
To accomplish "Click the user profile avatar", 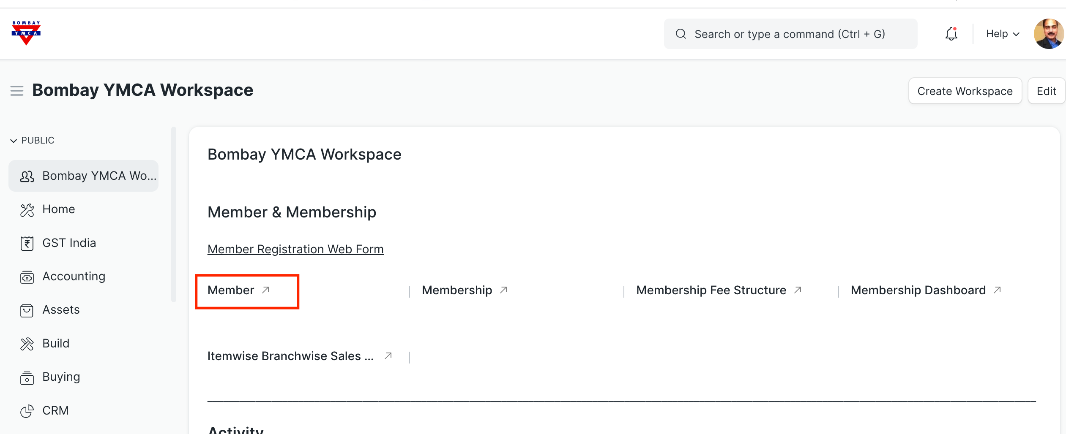I will (1048, 34).
